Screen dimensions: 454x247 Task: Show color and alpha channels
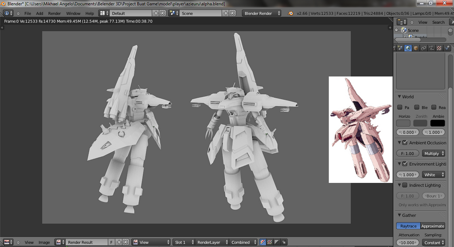pyautogui.click(x=262, y=242)
